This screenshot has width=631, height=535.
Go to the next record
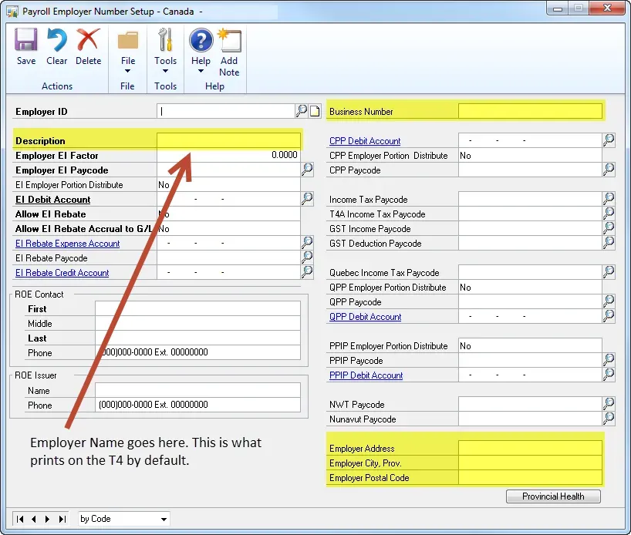pyautogui.click(x=46, y=519)
